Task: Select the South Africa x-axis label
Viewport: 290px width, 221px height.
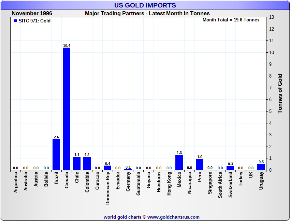Action: click(x=220, y=185)
